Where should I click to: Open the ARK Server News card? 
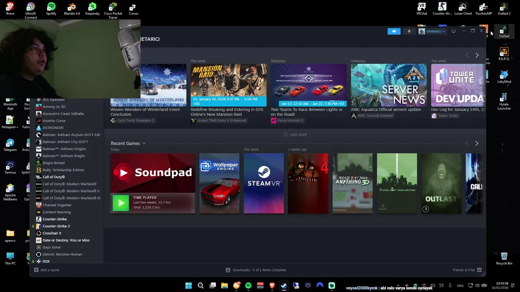[x=389, y=85]
